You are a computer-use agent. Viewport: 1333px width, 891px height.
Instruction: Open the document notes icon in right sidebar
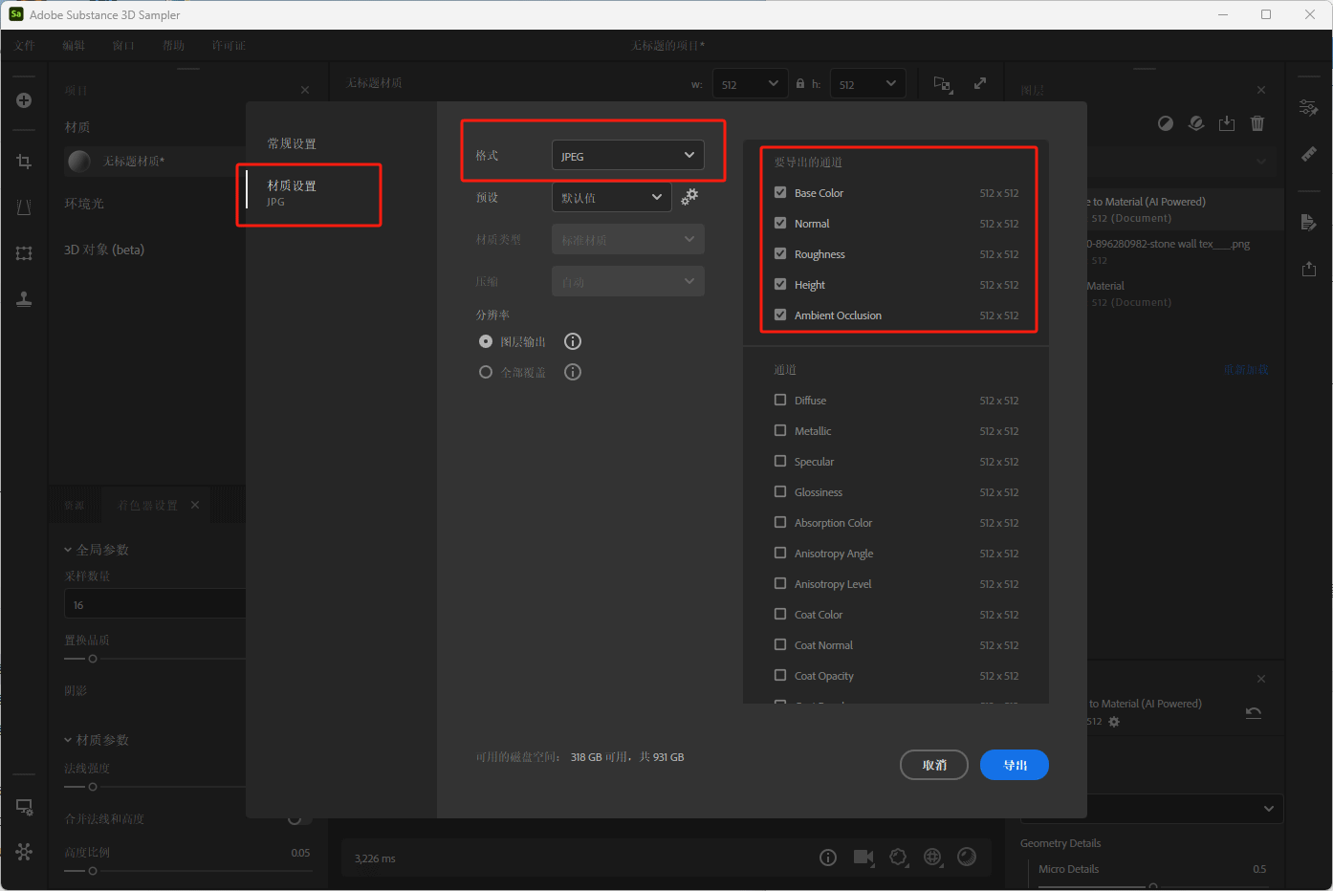pyautogui.click(x=1309, y=223)
